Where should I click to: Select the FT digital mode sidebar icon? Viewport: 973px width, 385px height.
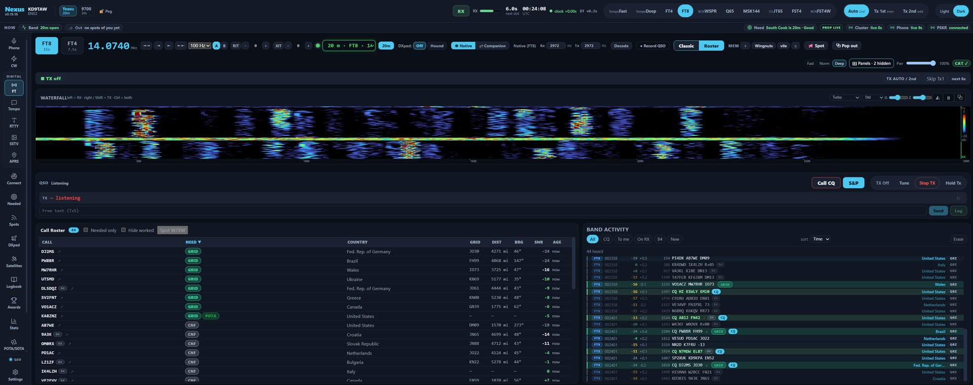click(14, 88)
